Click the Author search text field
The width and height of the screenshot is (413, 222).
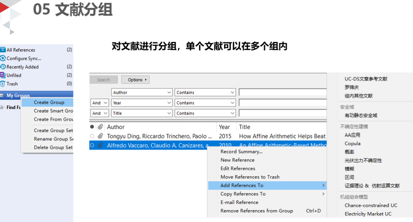click(283, 92)
